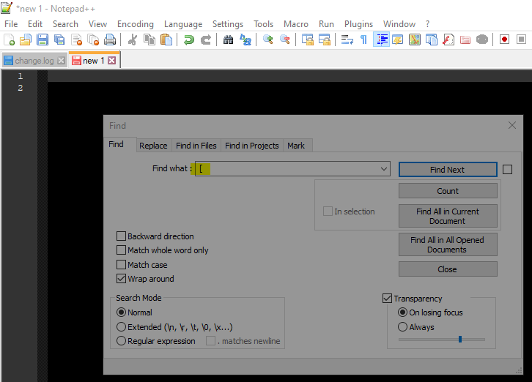The height and width of the screenshot is (382, 532).
Task: Click the Save All toolbar icon
Action: pos(59,40)
